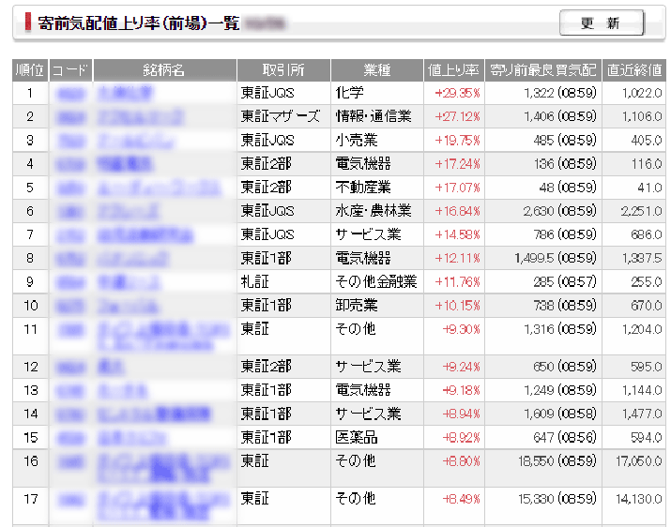Click the コード column header
Viewport: 671px width, 527px height.
[x=70, y=70]
